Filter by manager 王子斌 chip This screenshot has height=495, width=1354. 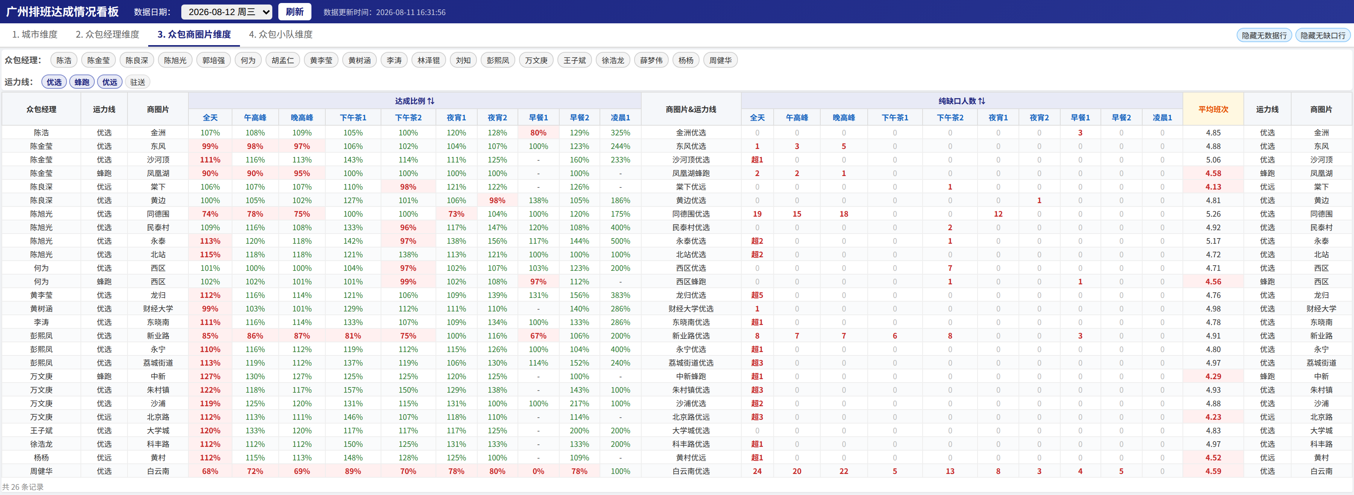click(x=574, y=61)
